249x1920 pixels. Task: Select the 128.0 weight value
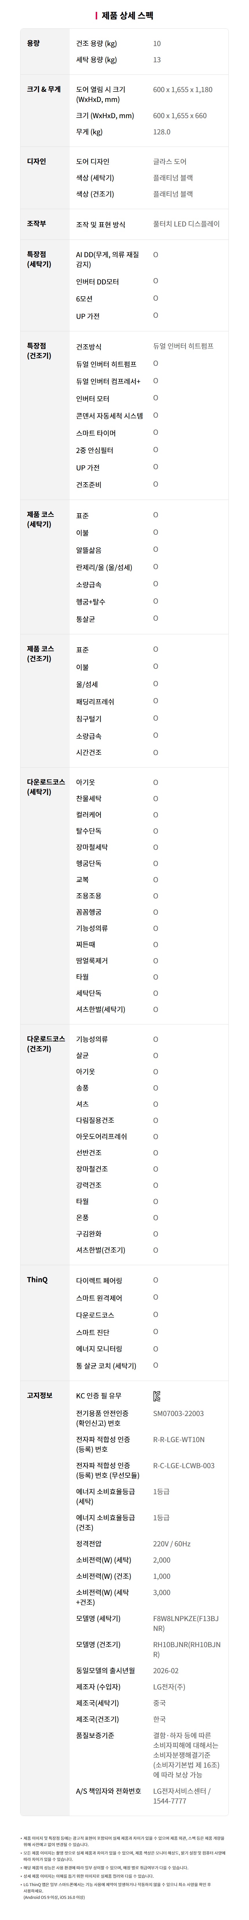click(161, 132)
